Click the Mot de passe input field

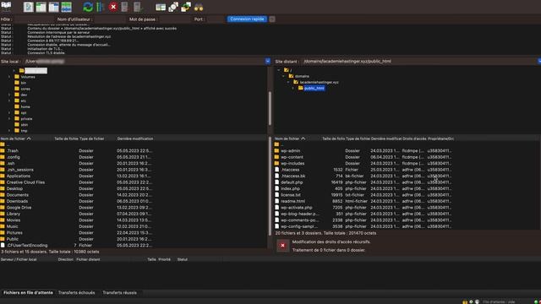click(x=175, y=19)
